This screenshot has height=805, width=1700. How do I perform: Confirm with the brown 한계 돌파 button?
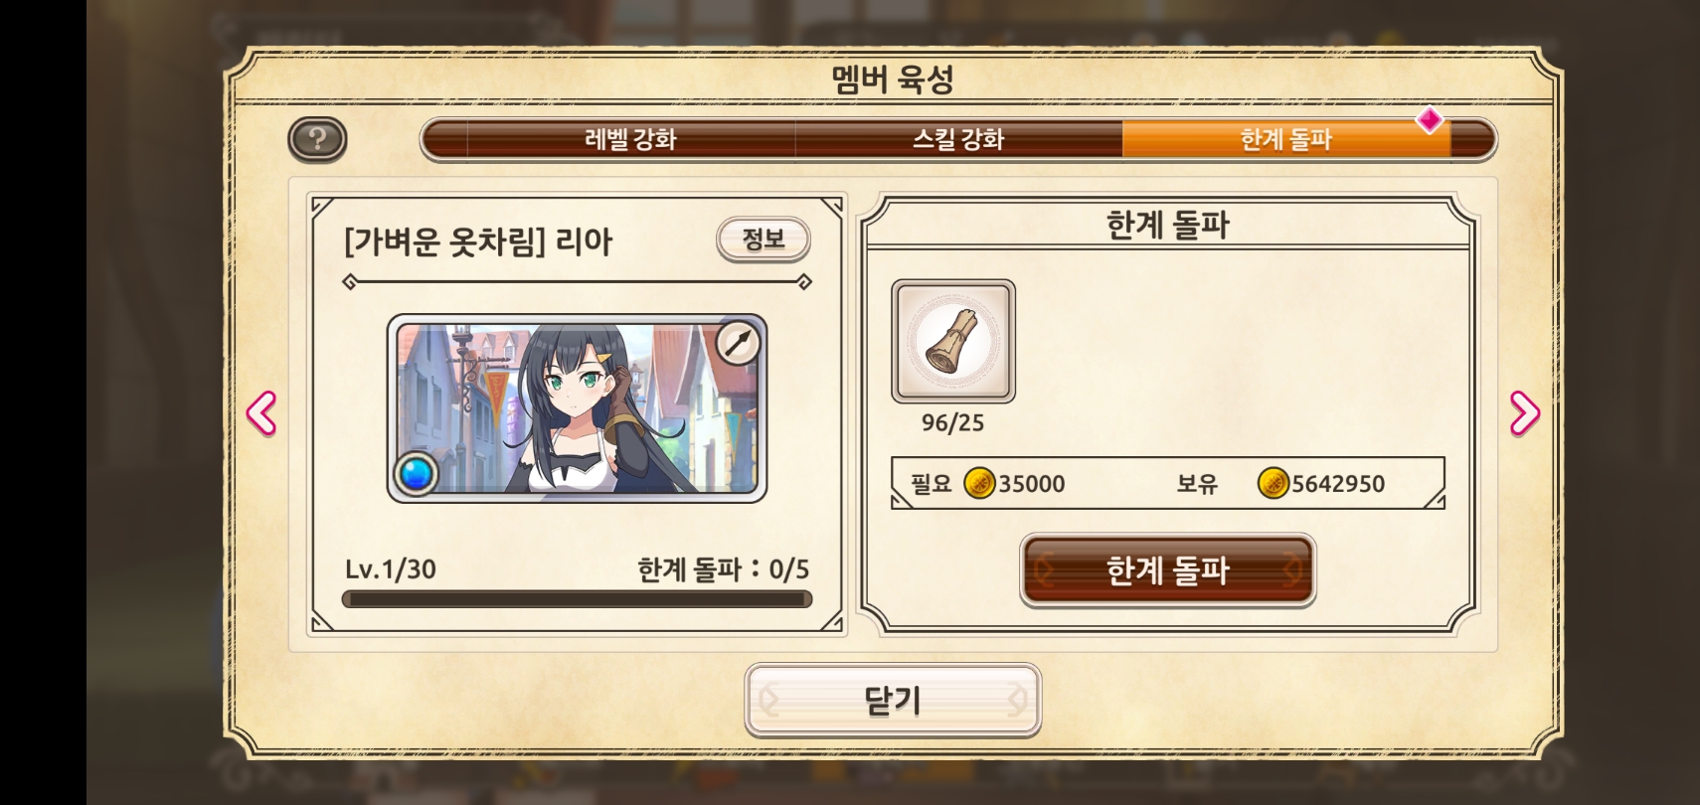click(x=1168, y=570)
